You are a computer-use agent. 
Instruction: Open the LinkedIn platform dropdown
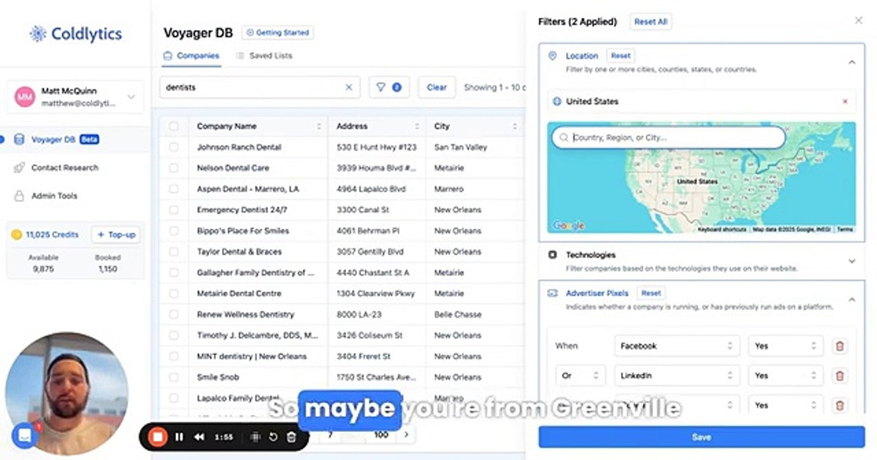click(677, 376)
